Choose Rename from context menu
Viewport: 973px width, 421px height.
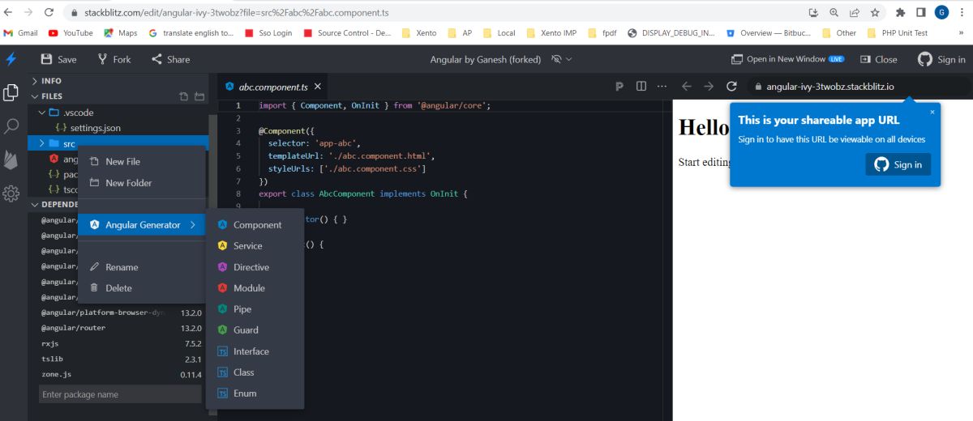click(x=142, y=267)
